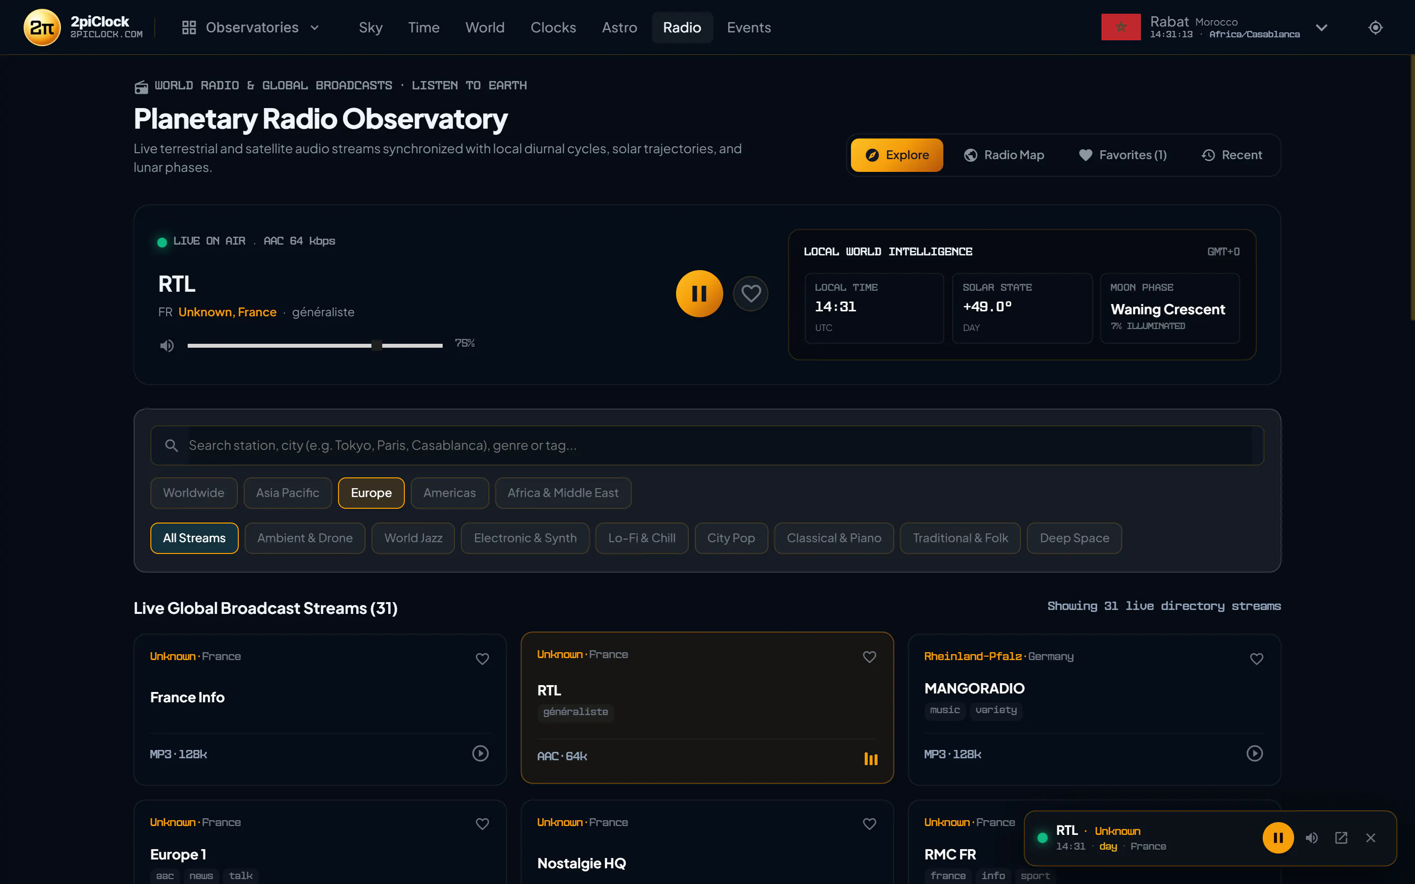Favorite the Europe 1 station card
1415x884 pixels.
coord(482,824)
